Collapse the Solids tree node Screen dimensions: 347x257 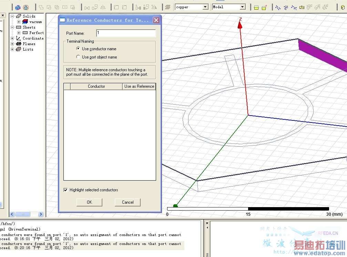tap(12, 16)
